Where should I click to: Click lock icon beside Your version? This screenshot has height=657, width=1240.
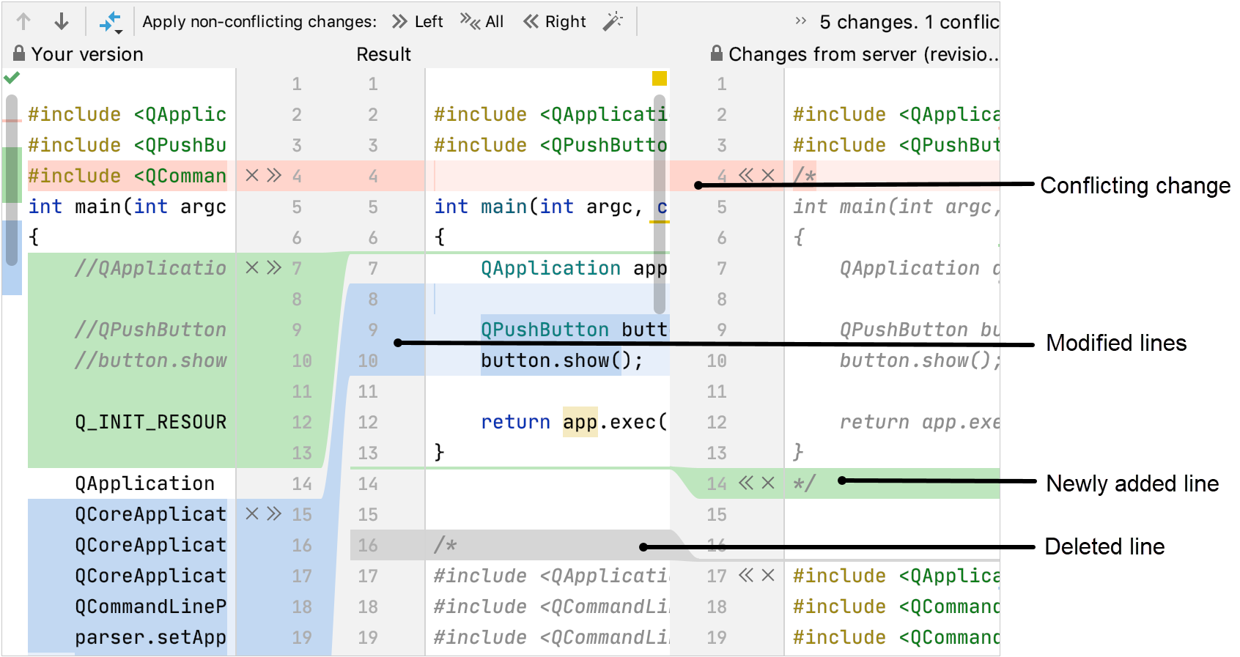point(19,53)
